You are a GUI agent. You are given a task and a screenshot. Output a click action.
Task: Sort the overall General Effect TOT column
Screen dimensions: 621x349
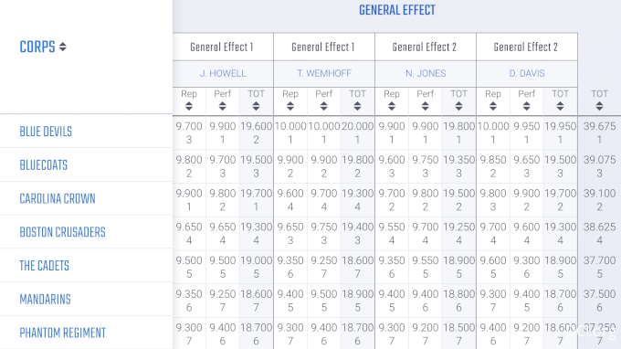600,106
